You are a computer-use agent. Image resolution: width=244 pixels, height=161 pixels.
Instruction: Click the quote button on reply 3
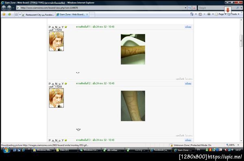click(188, 140)
